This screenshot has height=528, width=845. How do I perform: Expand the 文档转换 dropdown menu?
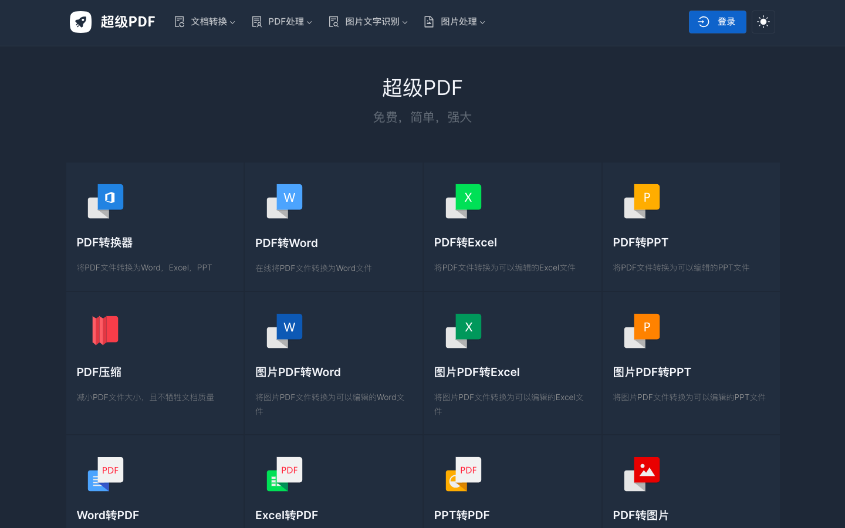click(205, 22)
